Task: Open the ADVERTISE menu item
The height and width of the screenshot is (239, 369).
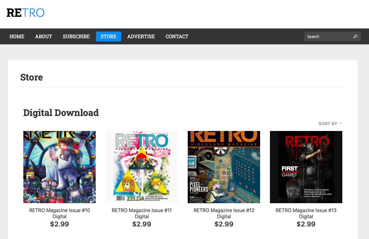Action: pyautogui.click(x=141, y=36)
